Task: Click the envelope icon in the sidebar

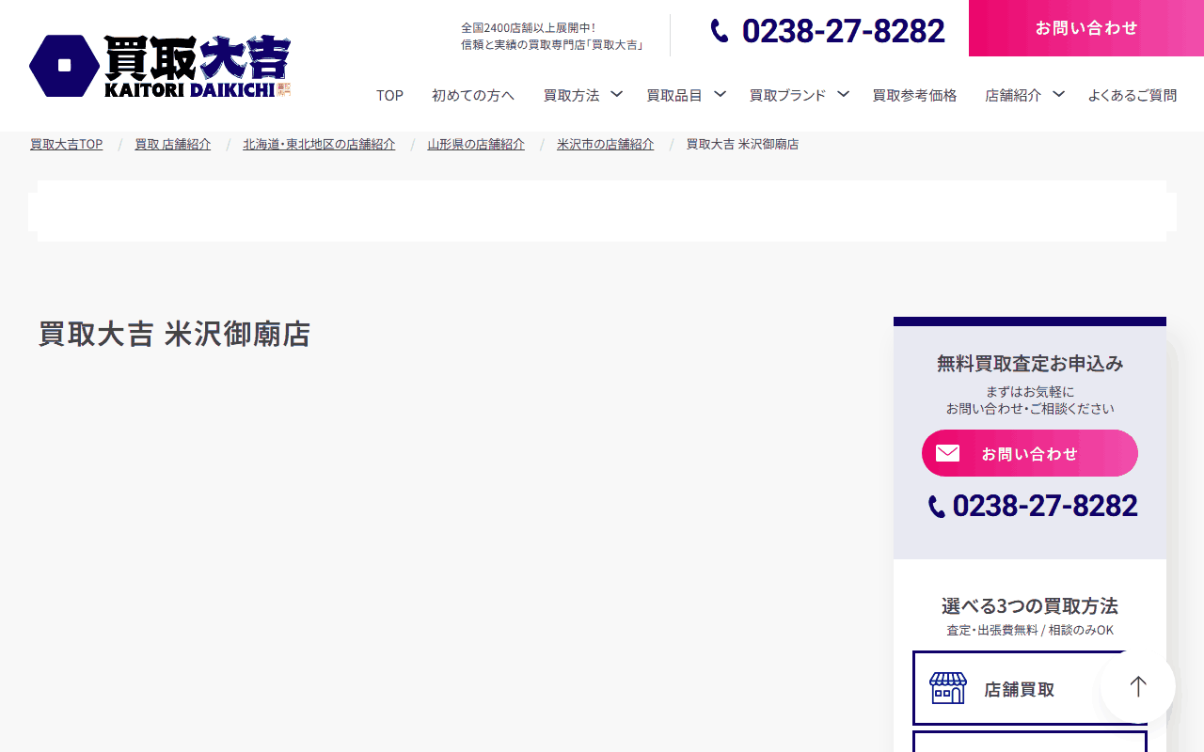Action: point(947,454)
